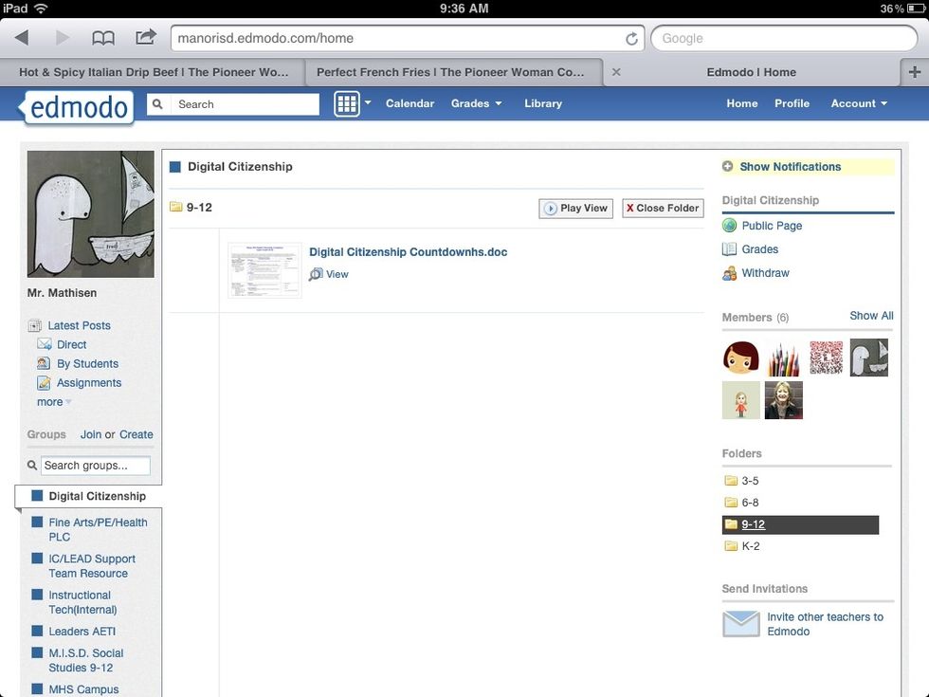Click the Grades book icon in sidebar

point(729,248)
